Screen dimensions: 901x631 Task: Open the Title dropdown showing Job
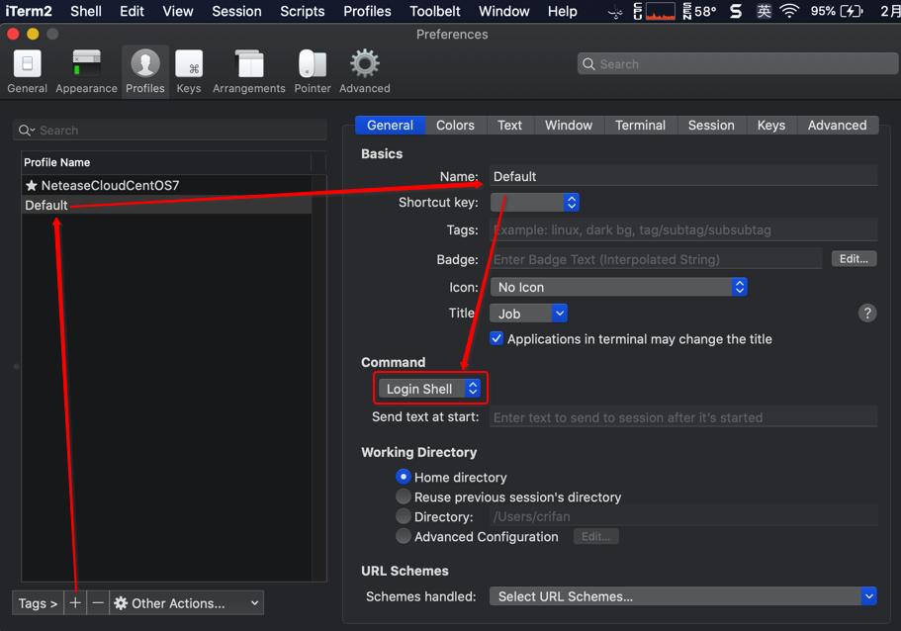click(529, 314)
